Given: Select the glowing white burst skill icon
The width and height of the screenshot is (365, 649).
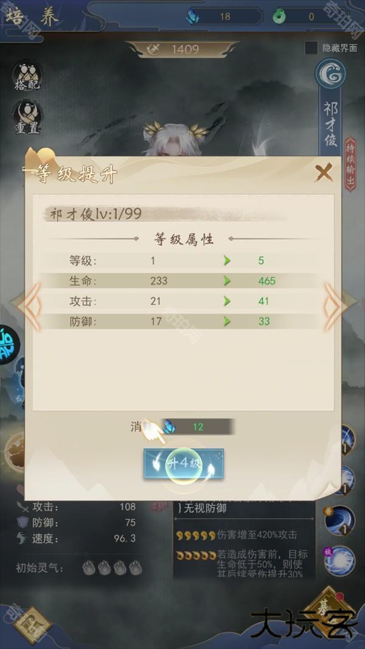Looking at the screenshot, I should pos(339,561).
